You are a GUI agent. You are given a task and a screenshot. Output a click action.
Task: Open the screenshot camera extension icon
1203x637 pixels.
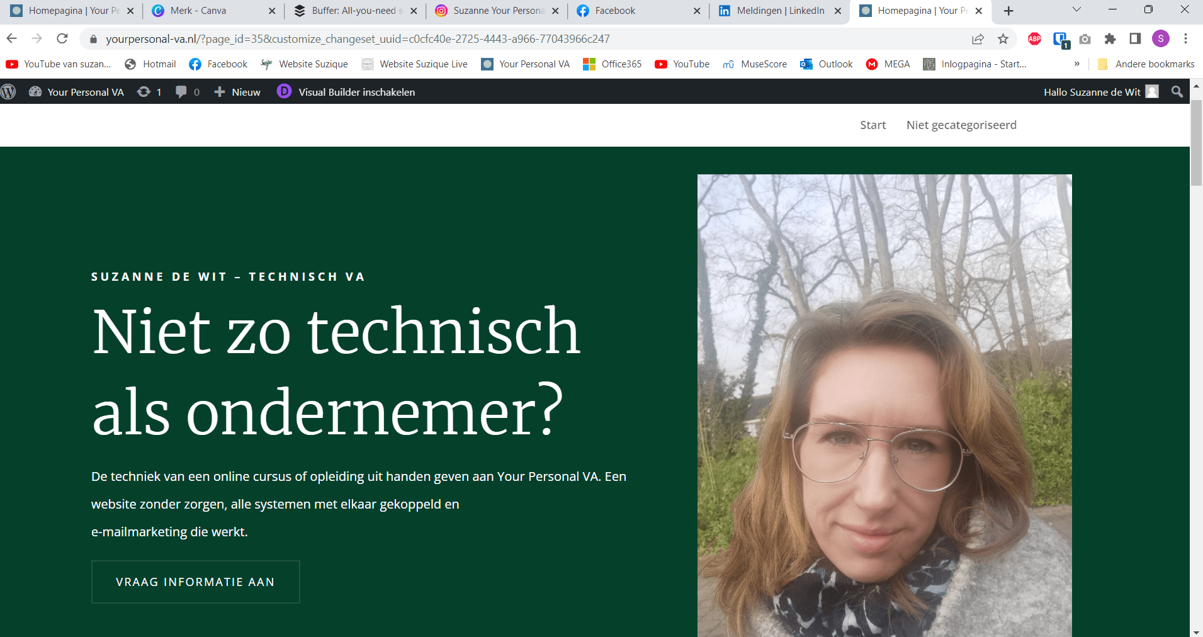point(1085,38)
